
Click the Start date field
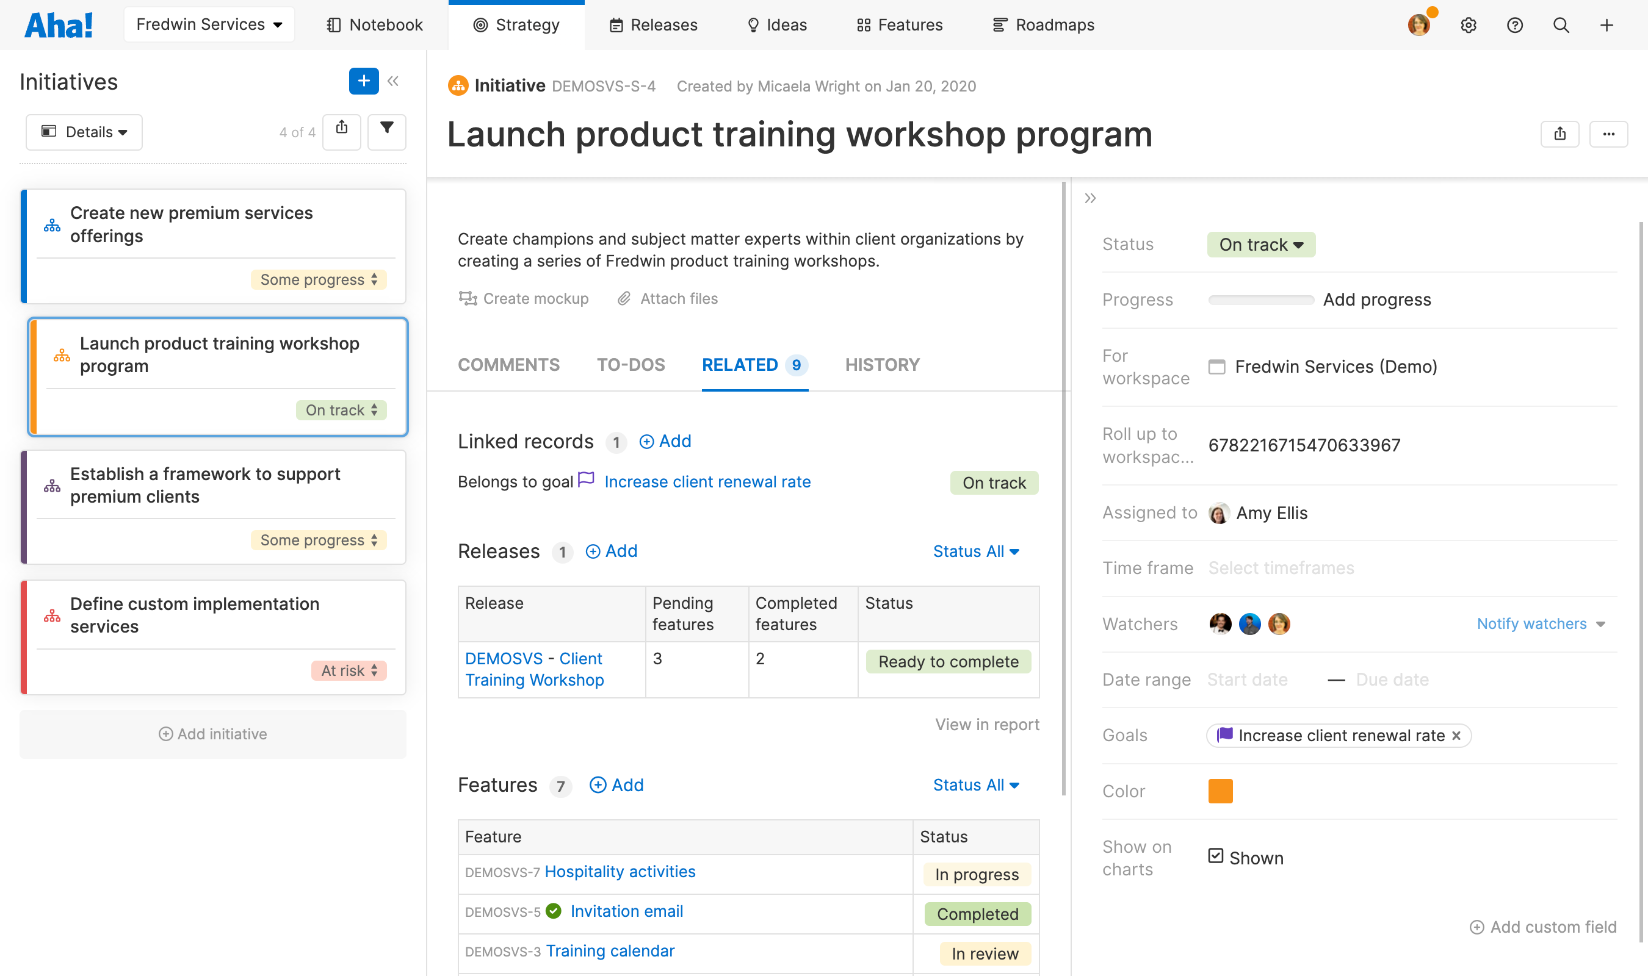(1248, 679)
